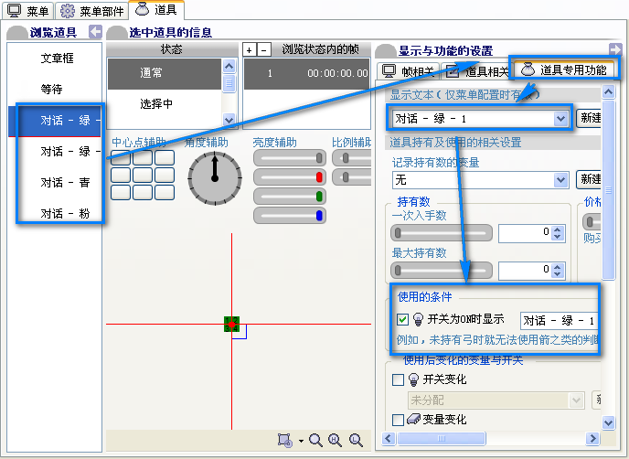Enable the 开关变化 checkbox

[398, 379]
